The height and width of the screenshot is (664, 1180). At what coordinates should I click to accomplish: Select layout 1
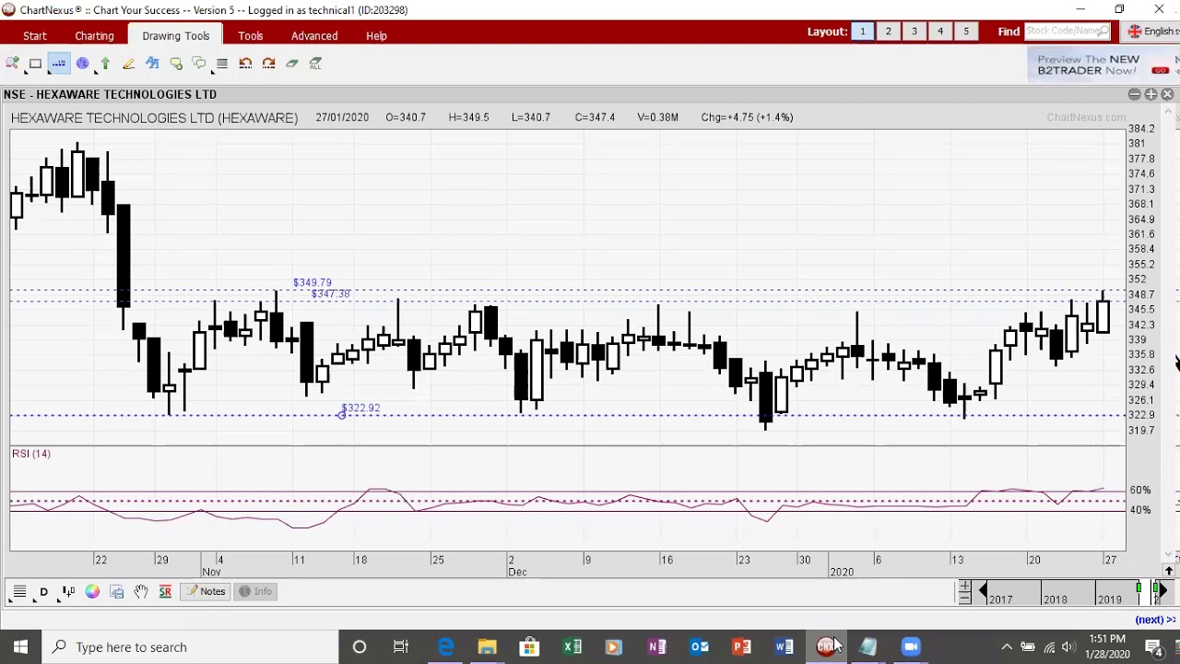[863, 31]
